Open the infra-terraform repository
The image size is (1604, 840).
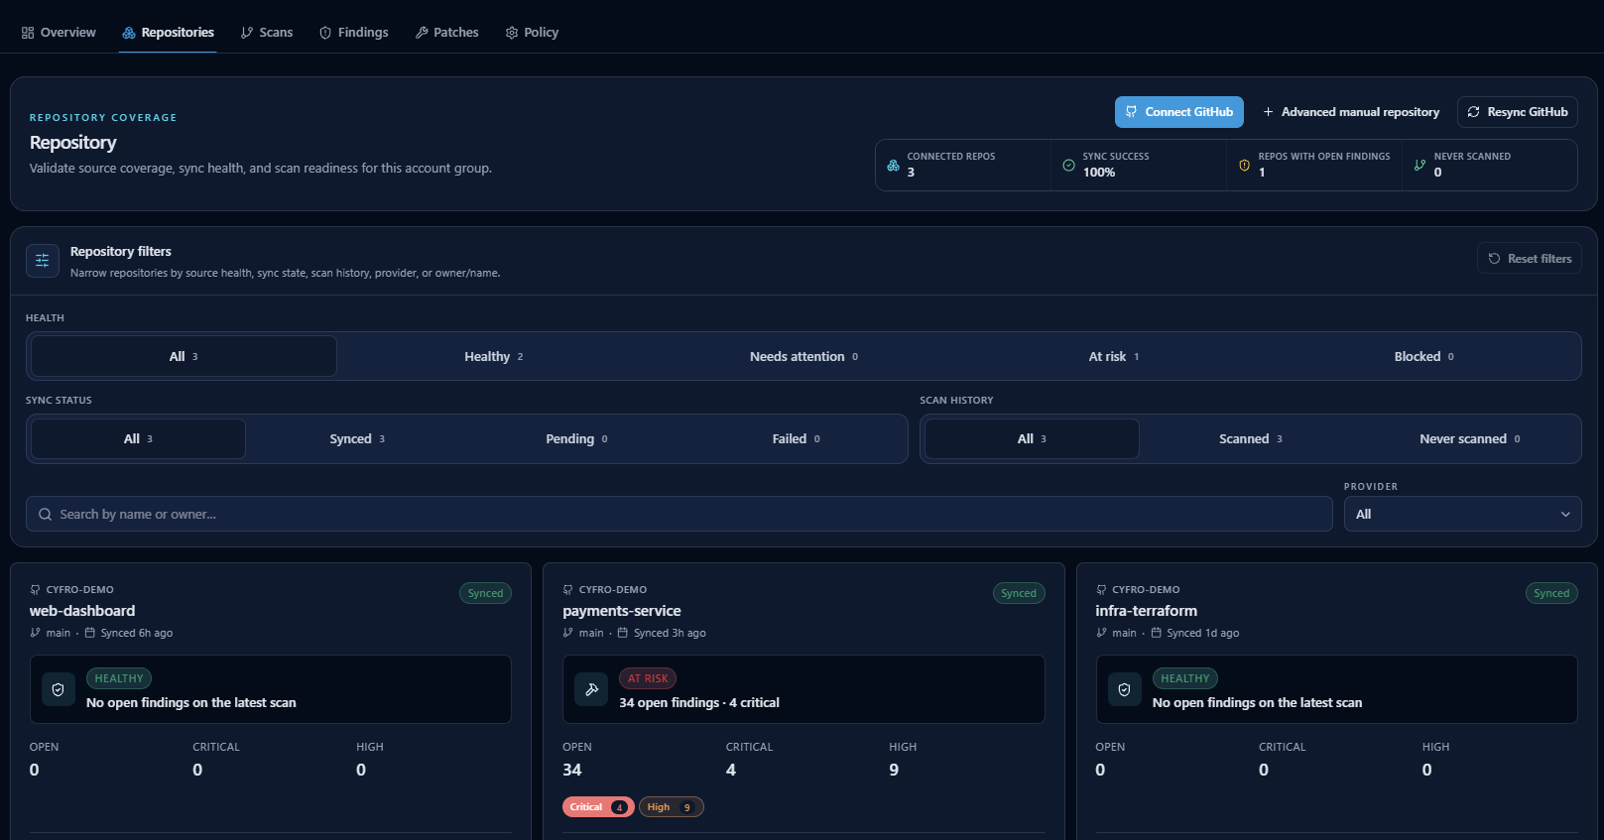click(x=1146, y=611)
